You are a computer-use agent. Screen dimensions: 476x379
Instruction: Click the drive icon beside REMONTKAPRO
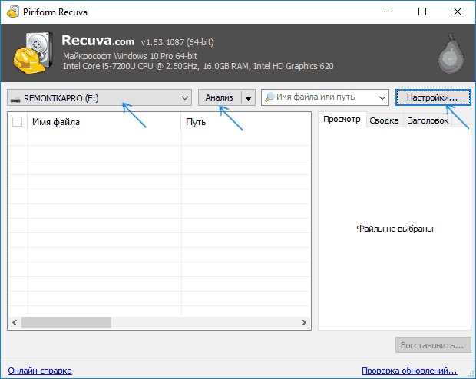point(16,98)
